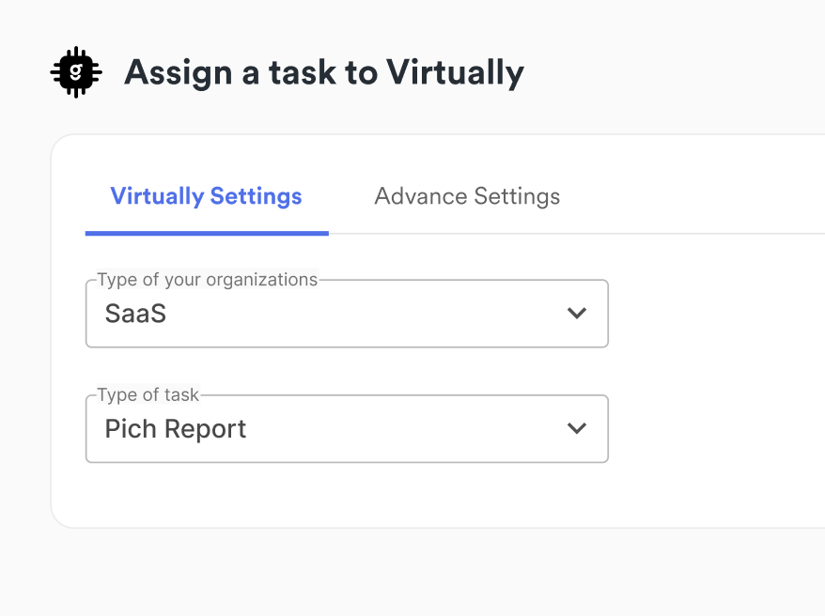Open the Type of task dropdown

point(346,429)
